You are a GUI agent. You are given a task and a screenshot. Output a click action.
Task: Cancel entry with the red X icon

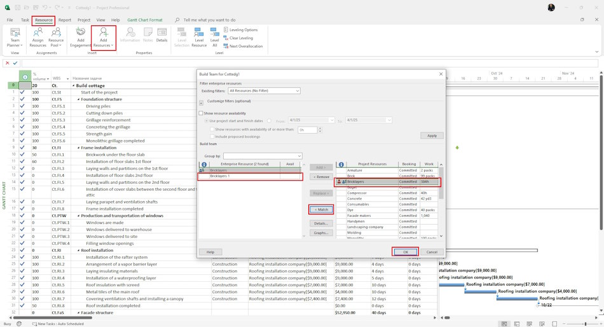click(x=8, y=63)
